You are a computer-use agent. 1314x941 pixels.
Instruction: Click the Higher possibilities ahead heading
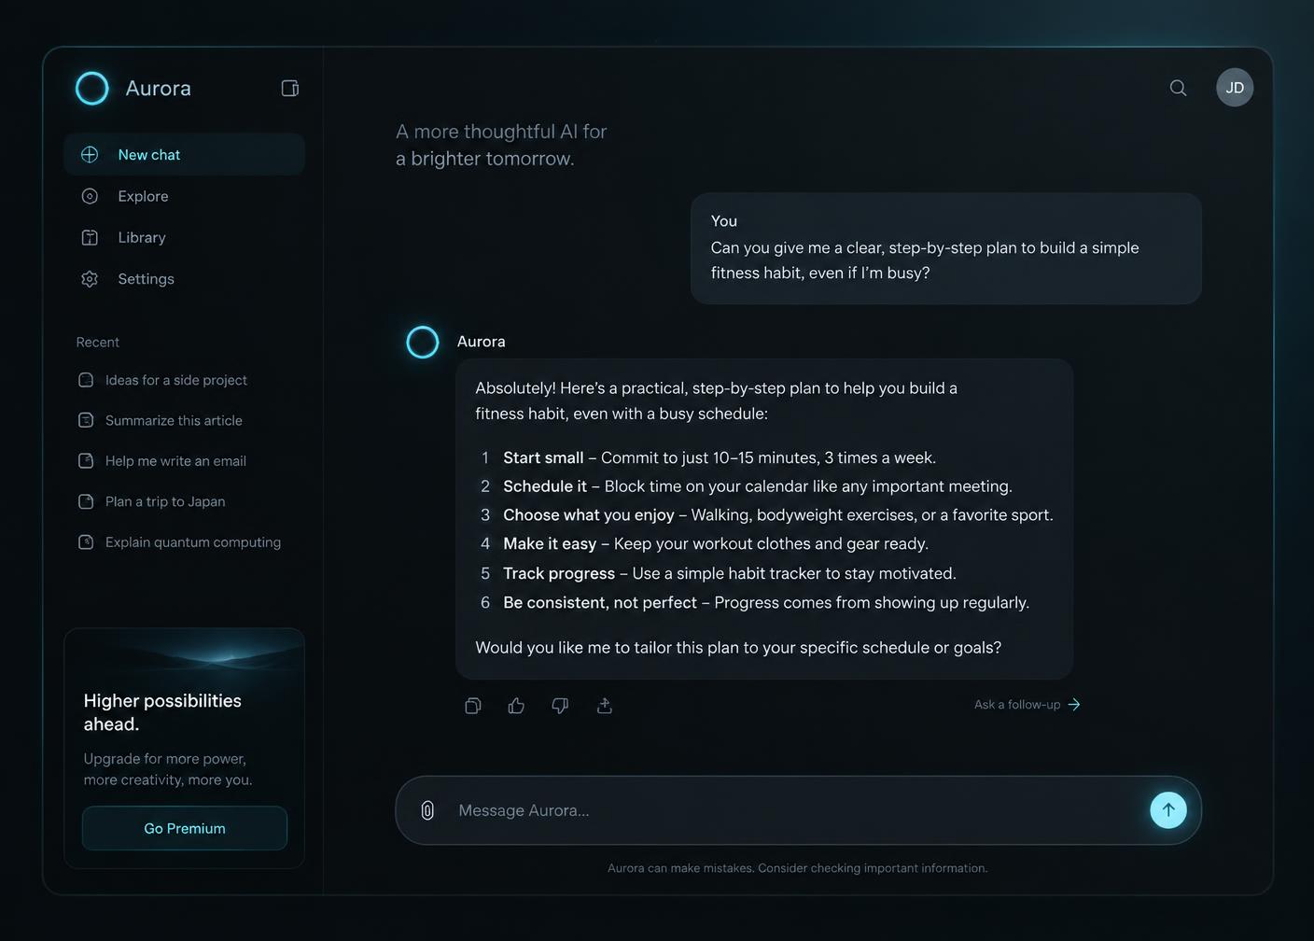click(162, 712)
